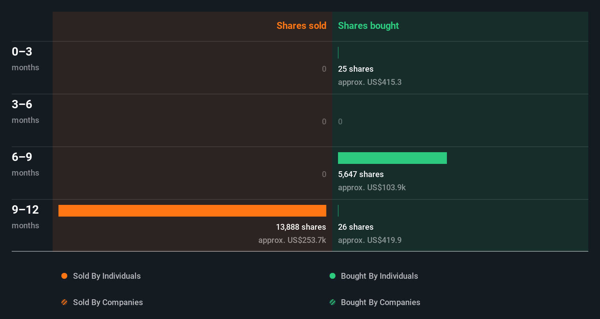Toggle the Bought By Companies legend label
This screenshot has width=600, height=319.
click(x=380, y=302)
